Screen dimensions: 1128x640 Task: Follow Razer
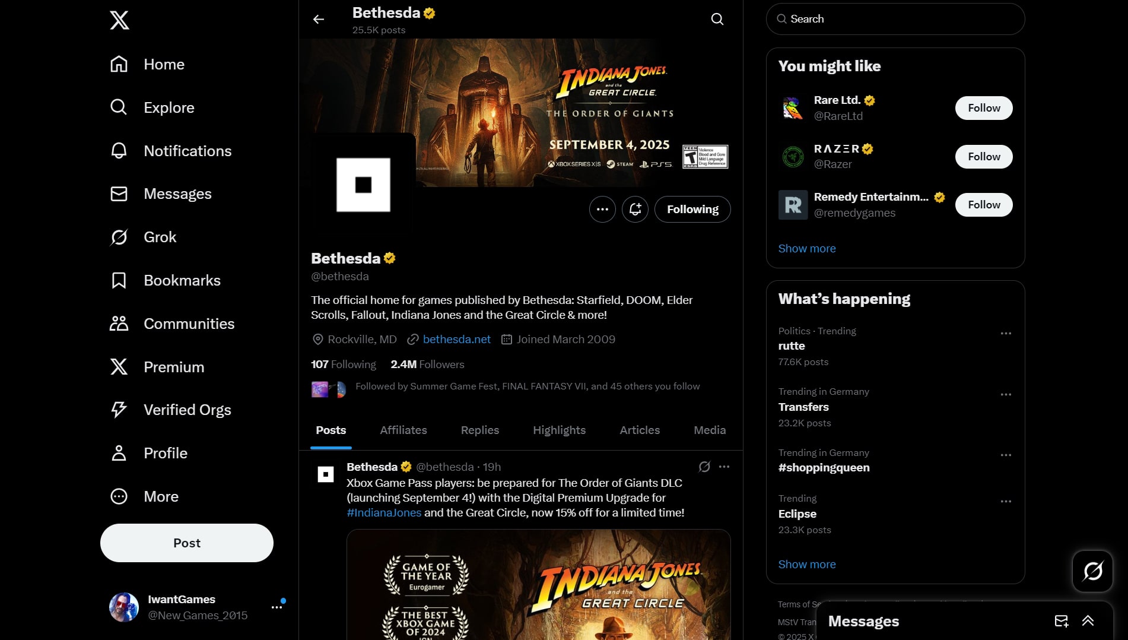984,157
